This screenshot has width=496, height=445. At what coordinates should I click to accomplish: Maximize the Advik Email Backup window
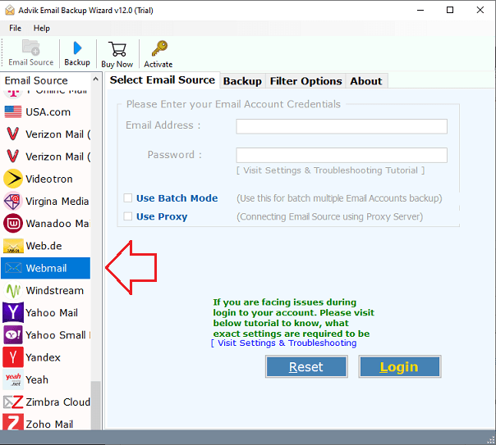click(450, 10)
